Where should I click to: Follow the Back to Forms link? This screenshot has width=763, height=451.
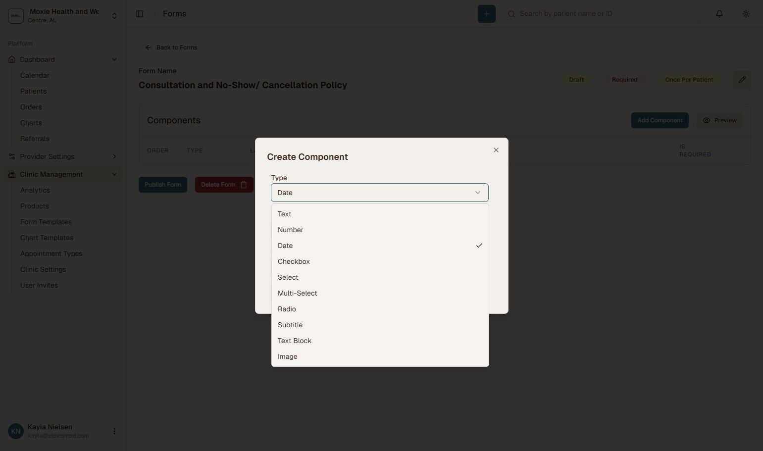point(171,47)
